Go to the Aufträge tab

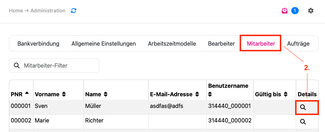point(298,44)
